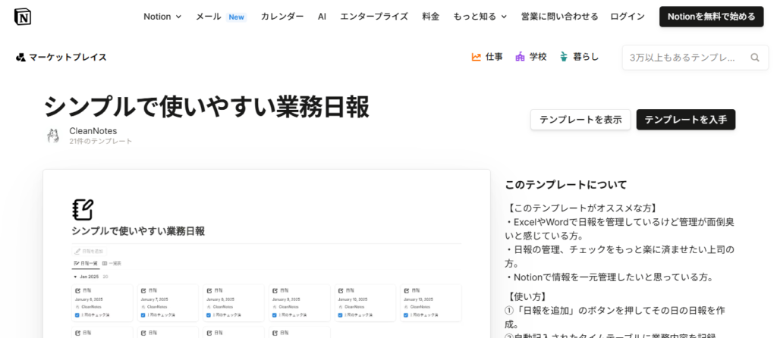Click the January 6, 2025 card icon
Viewport: 777px width, 338px height.
[78, 290]
